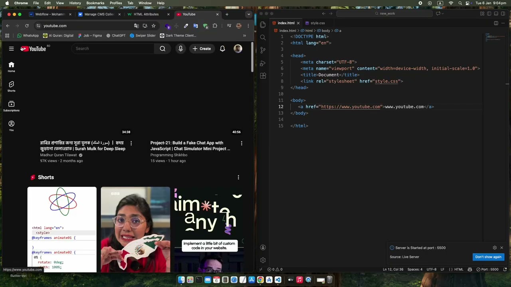
Task: Go back in Chrome
Action: click(x=8, y=26)
